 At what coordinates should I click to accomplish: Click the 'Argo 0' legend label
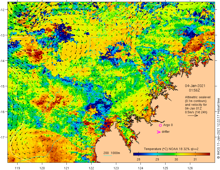click(168, 125)
